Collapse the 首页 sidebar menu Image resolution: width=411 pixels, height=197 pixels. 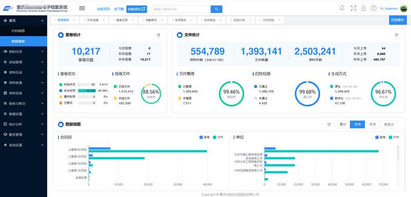(24, 21)
